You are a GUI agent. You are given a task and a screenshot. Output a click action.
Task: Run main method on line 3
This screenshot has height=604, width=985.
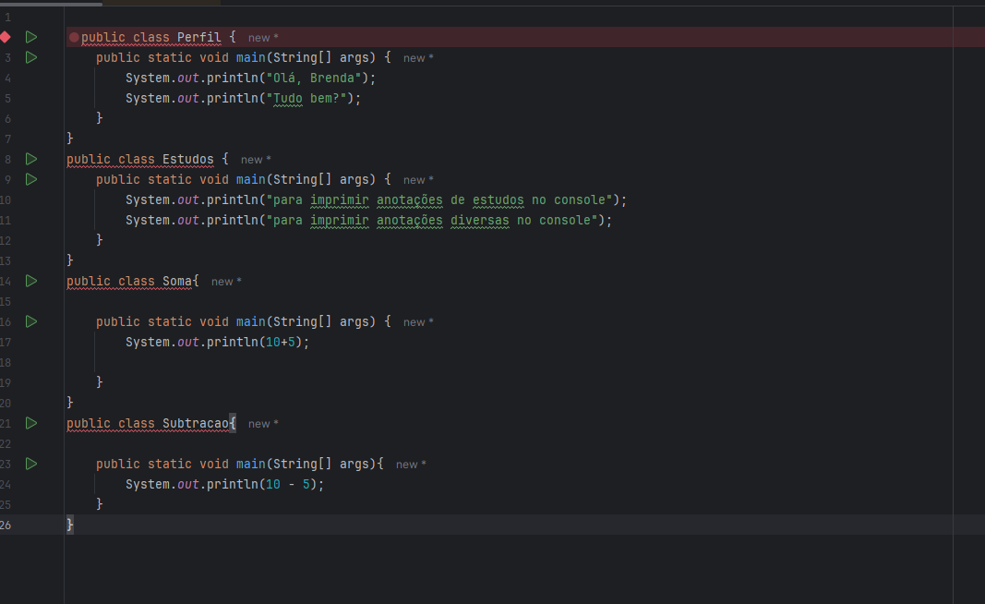(30, 57)
